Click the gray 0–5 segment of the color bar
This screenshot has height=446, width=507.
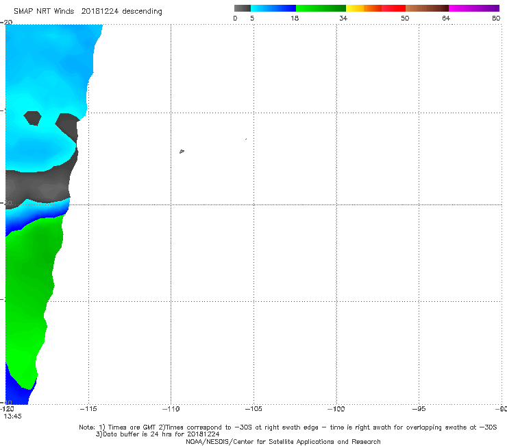pos(243,8)
